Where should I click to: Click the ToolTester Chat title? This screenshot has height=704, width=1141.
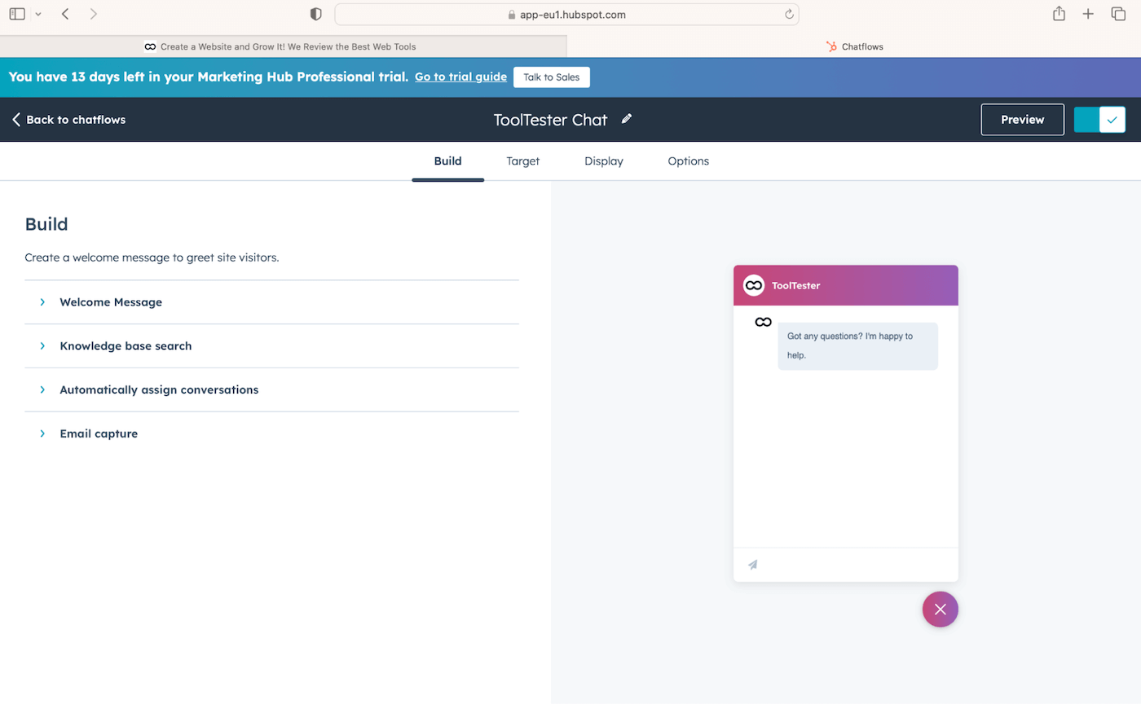point(550,120)
